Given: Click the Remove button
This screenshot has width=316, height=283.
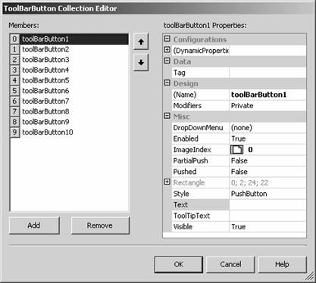Looking at the screenshot, I should pos(100,225).
